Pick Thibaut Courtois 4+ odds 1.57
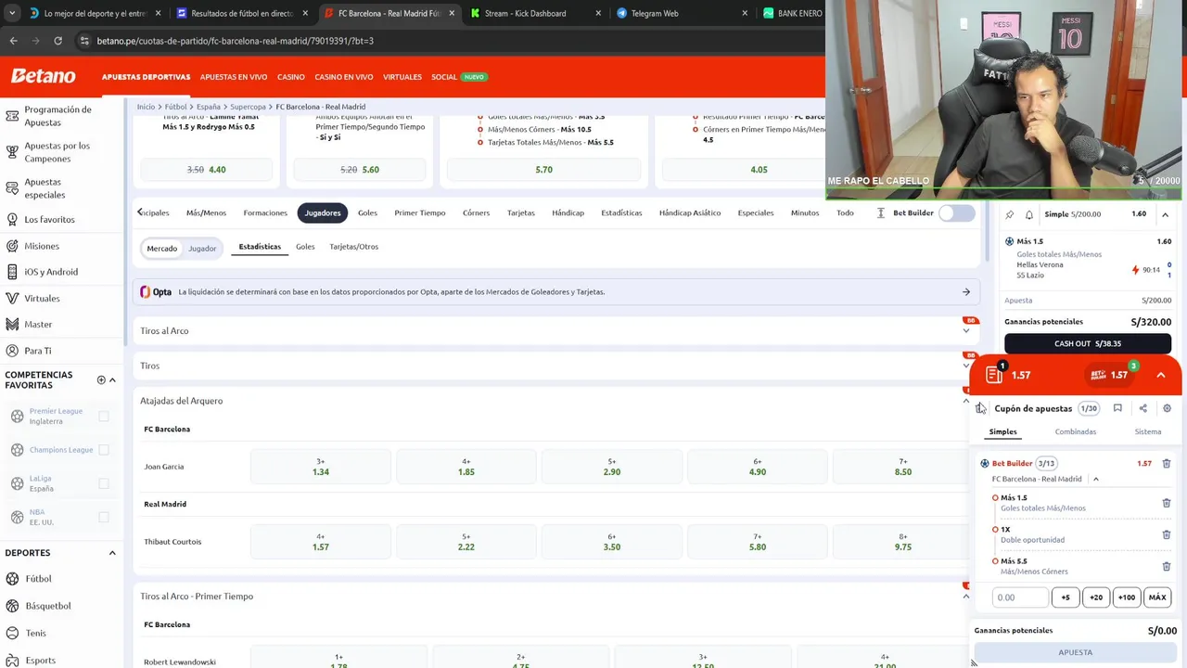Viewport: 1187px width, 668px height. tap(321, 542)
